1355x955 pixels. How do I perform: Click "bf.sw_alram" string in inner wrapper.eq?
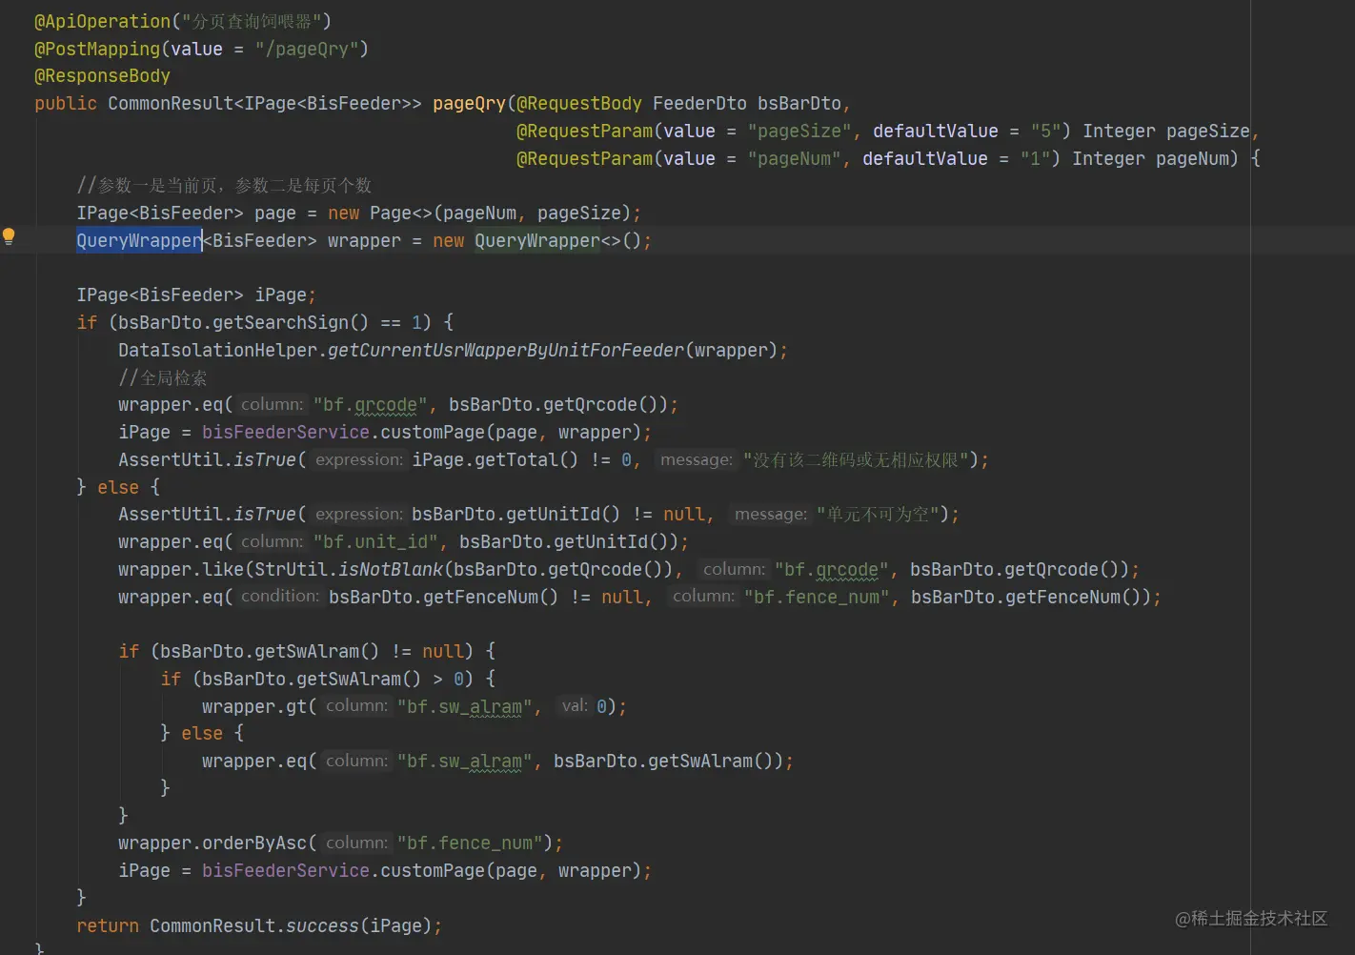(464, 761)
